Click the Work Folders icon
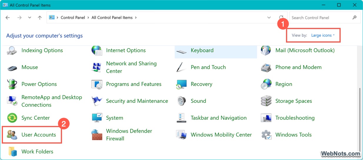 [x=12, y=151]
